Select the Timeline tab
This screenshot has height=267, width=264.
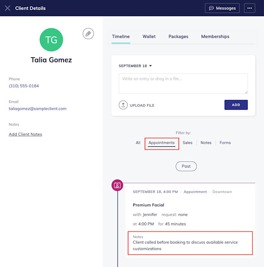point(121,36)
